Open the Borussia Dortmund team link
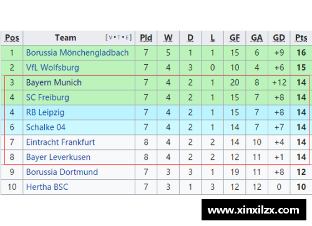Image resolution: width=312 pixels, height=226 pixels. click(62, 172)
